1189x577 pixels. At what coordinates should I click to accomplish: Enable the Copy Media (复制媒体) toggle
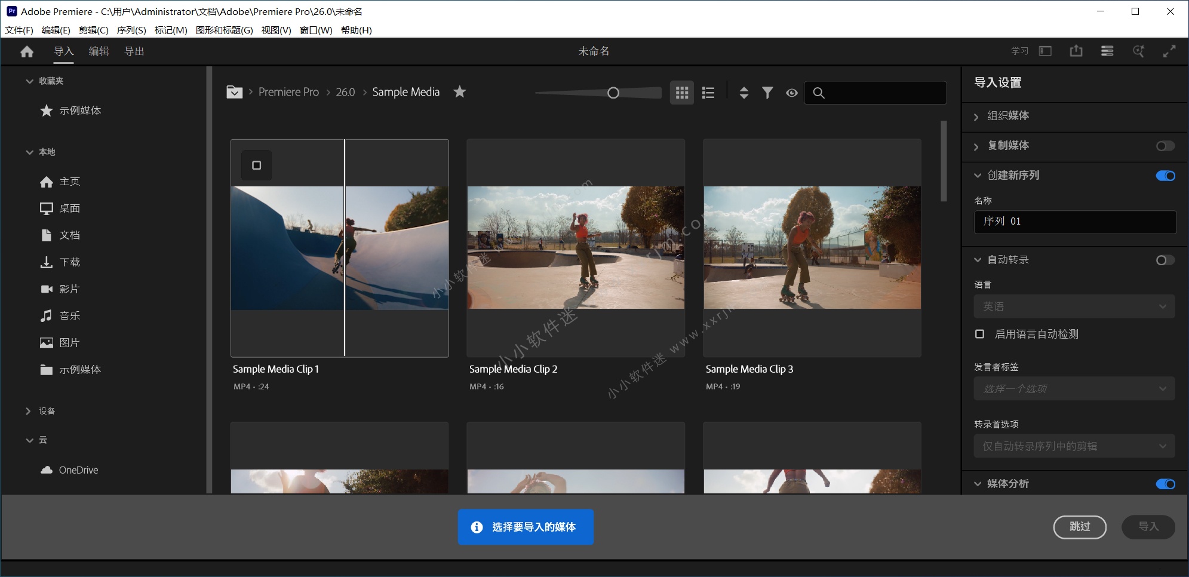tap(1165, 146)
